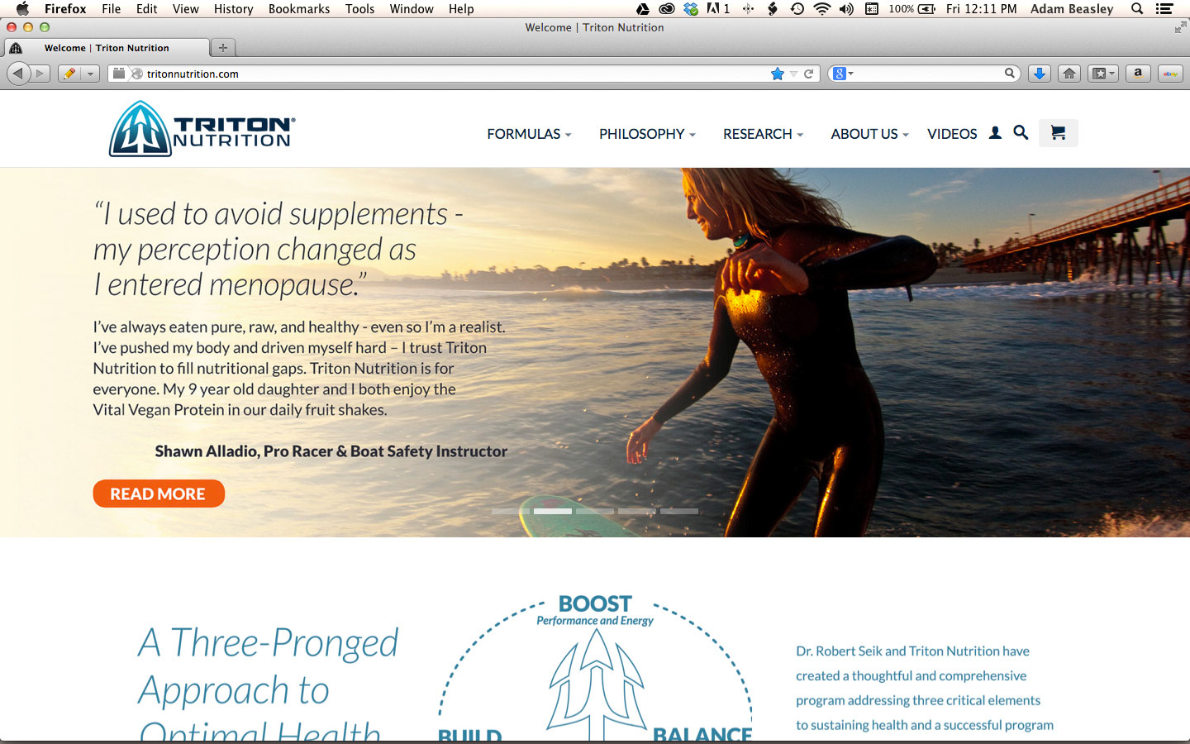Click the Amazon toolbar button
The width and height of the screenshot is (1190, 744).
(x=1138, y=74)
